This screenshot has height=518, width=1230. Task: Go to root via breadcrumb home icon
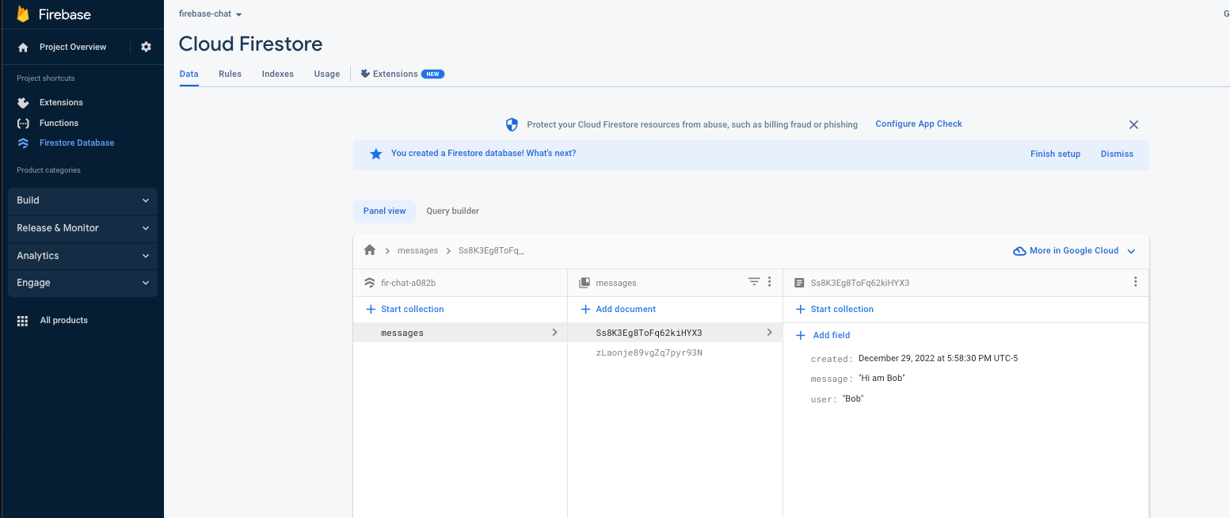[x=369, y=250]
